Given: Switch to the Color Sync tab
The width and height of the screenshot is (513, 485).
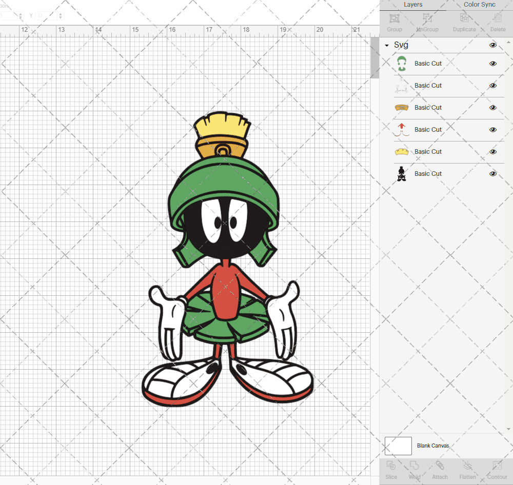Looking at the screenshot, I should [x=479, y=5].
